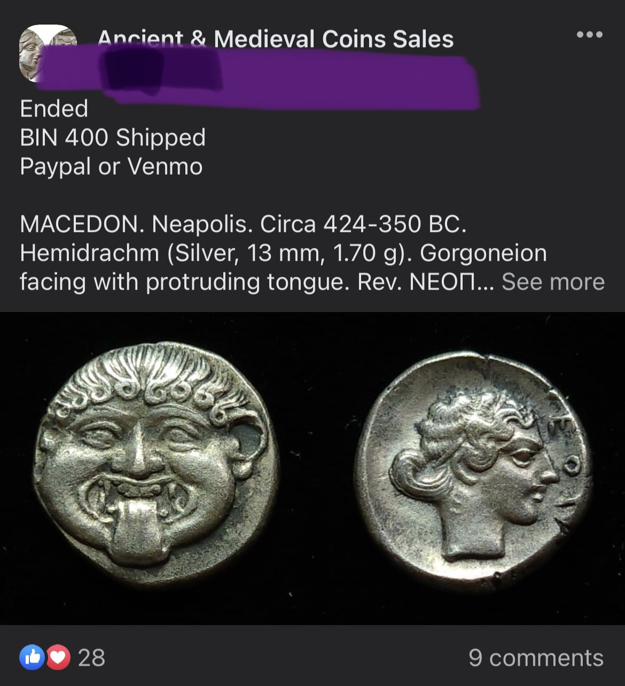Expand post text with See more
625x686 pixels.
click(x=553, y=282)
